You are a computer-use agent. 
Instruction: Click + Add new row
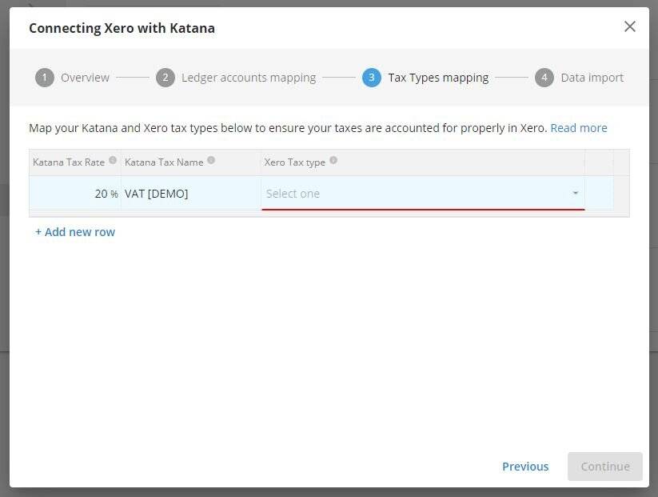point(75,232)
